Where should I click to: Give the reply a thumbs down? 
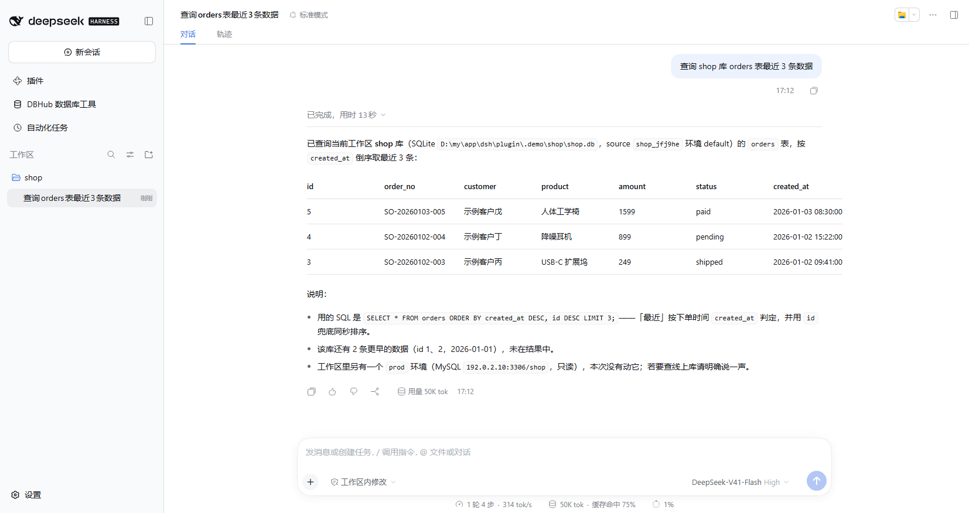(354, 392)
